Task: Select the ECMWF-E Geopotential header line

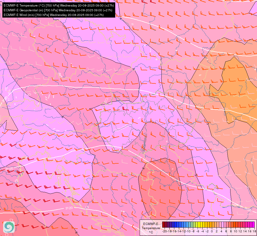Action: coord(58,10)
